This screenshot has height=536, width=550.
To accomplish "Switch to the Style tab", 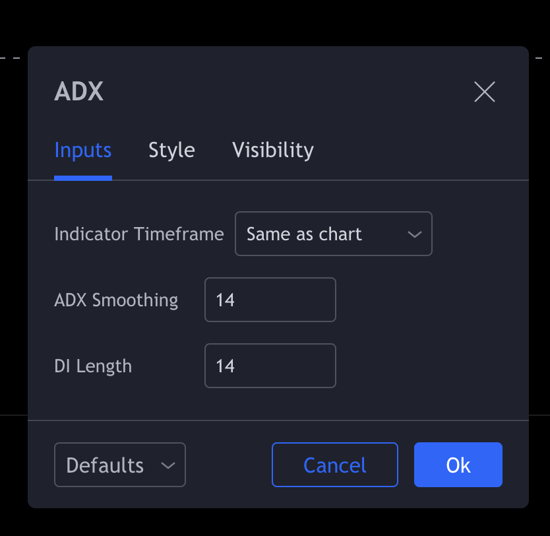I will pos(171,151).
